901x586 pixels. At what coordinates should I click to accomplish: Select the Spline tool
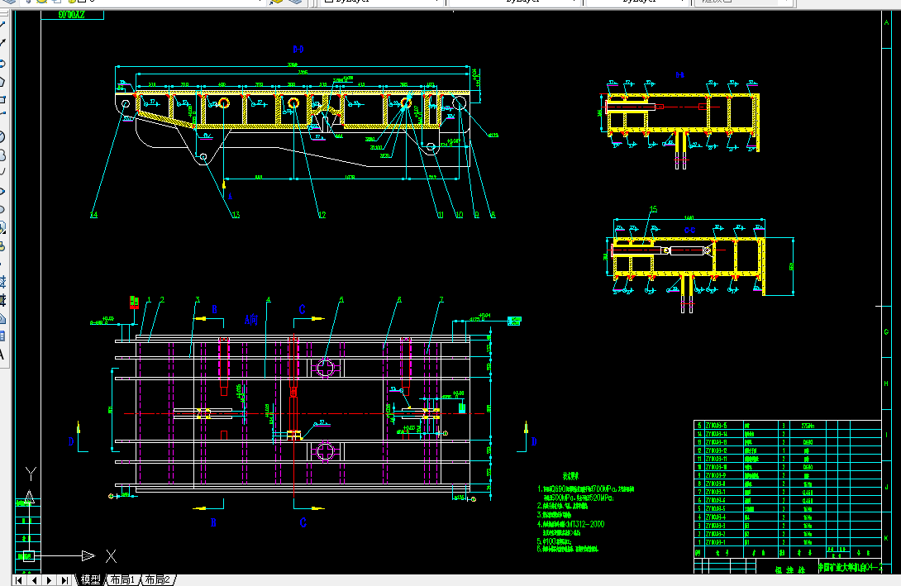pyautogui.click(x=2, y=173)
